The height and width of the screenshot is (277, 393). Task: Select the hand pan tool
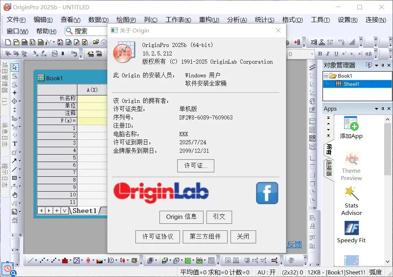15,195
